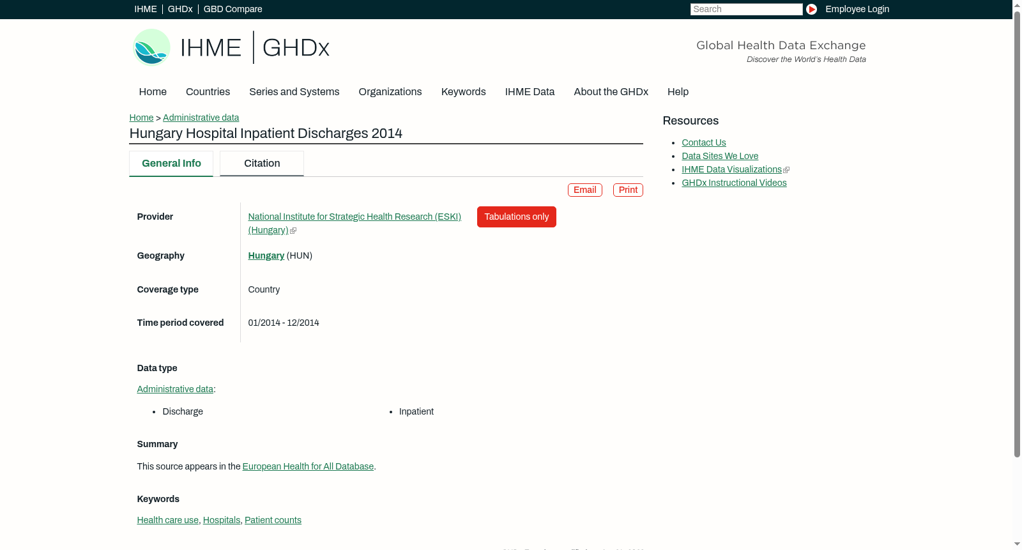Screen dimensions: 1022x550
Task: Click the page vertical scrollbar thumb
Action: tap(1017, 234)
